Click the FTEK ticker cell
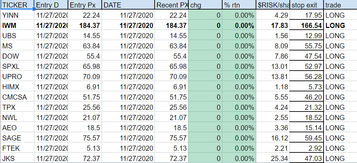The width and height of the screenshot is (357, 163). tap(17, 148)
